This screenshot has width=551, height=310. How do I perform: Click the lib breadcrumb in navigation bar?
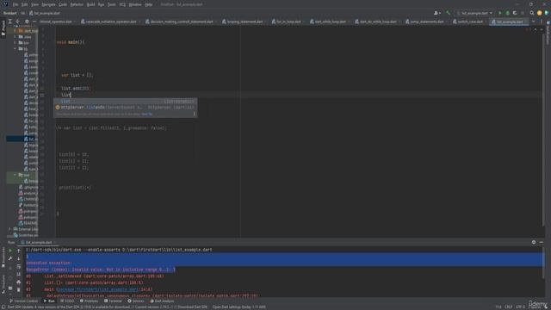[x=23, y=13]
